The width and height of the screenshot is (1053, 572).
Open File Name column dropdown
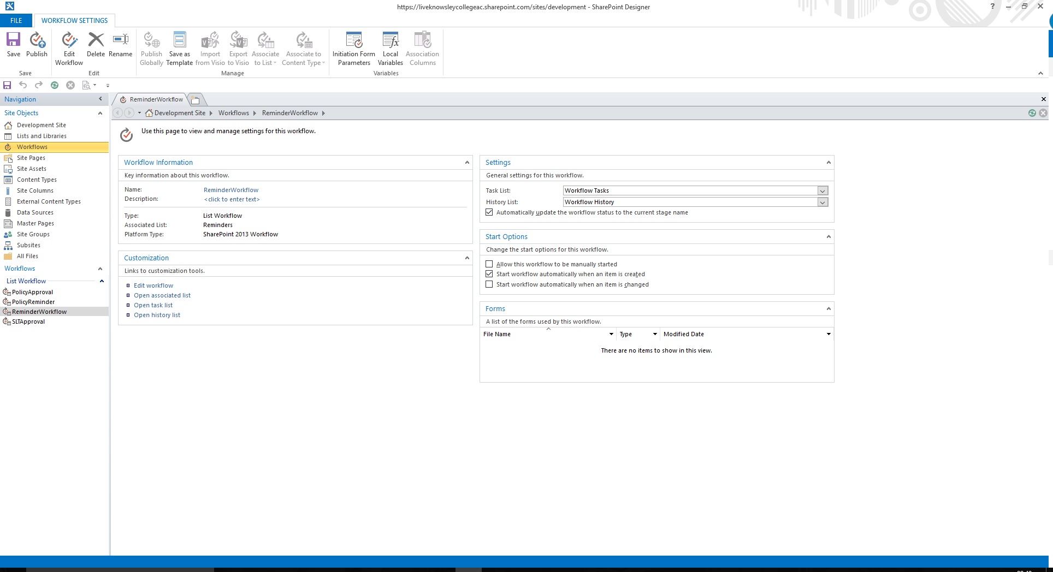click(x=611, y=334)
